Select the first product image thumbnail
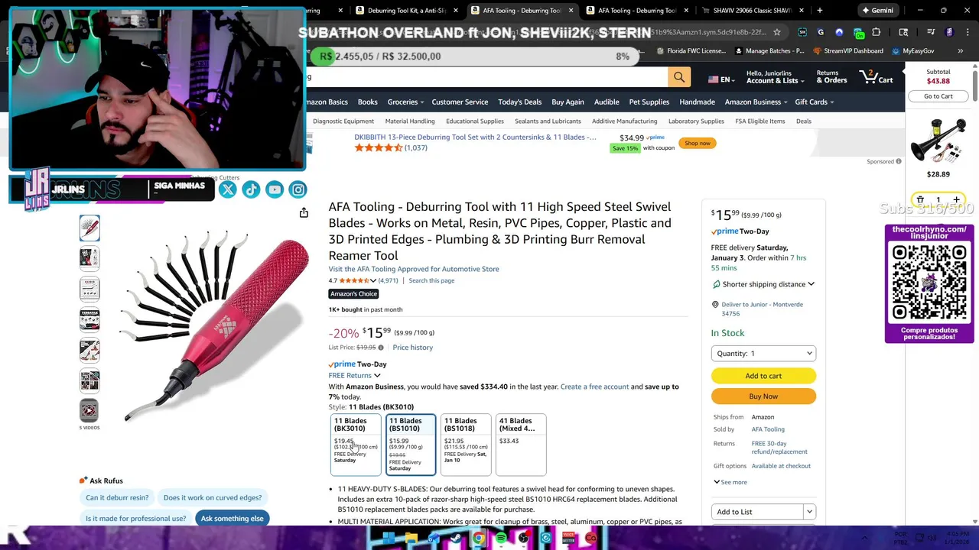Image resolution: width=979 pixels, height=550 pixels. pos(89,228)
